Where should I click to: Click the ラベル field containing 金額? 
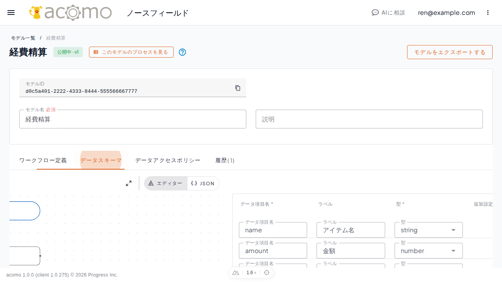[x=351, y=251]
